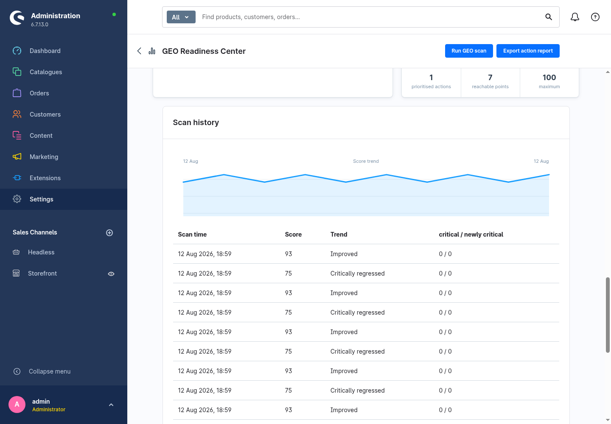
Task: Click the Orders bag icon
Action: 17,93
